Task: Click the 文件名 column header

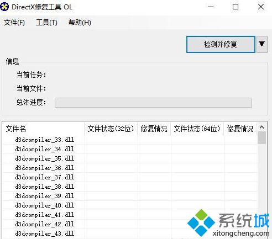Action: click(44, 129)
